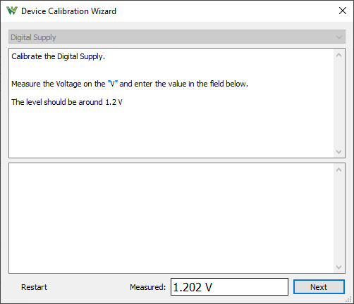The height and width of the screenshot is (304, 354).
Task: Click the Measured voltage input field
Action: coord(229,286)
